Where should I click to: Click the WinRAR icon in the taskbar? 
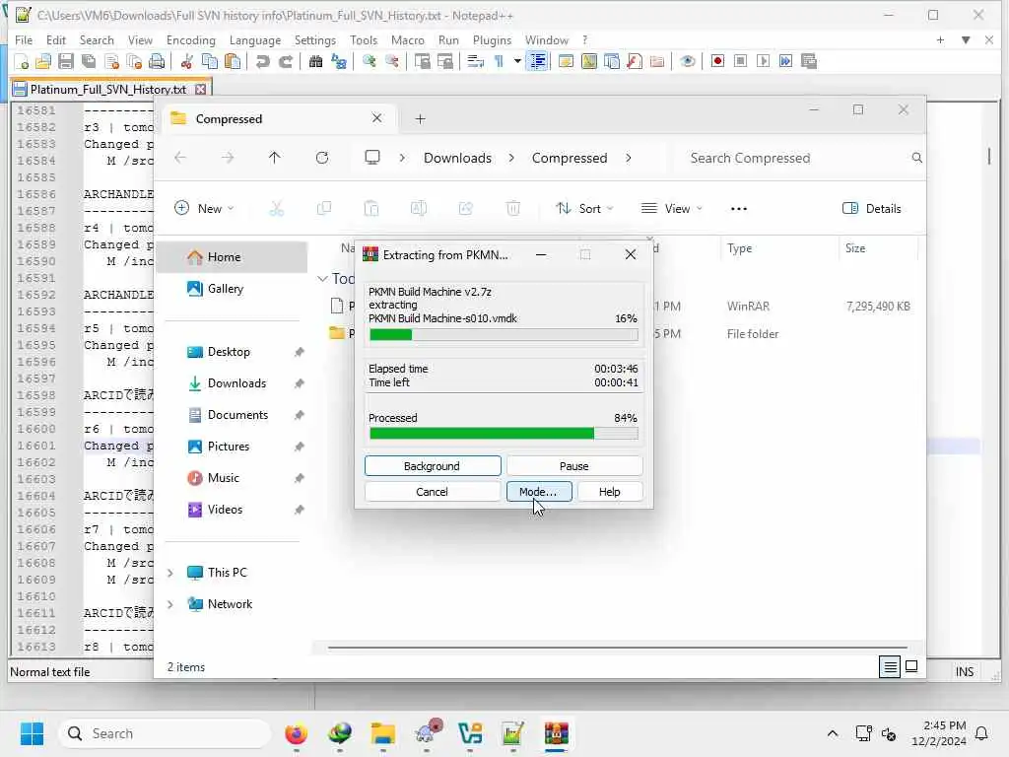[x=557, y=733]
